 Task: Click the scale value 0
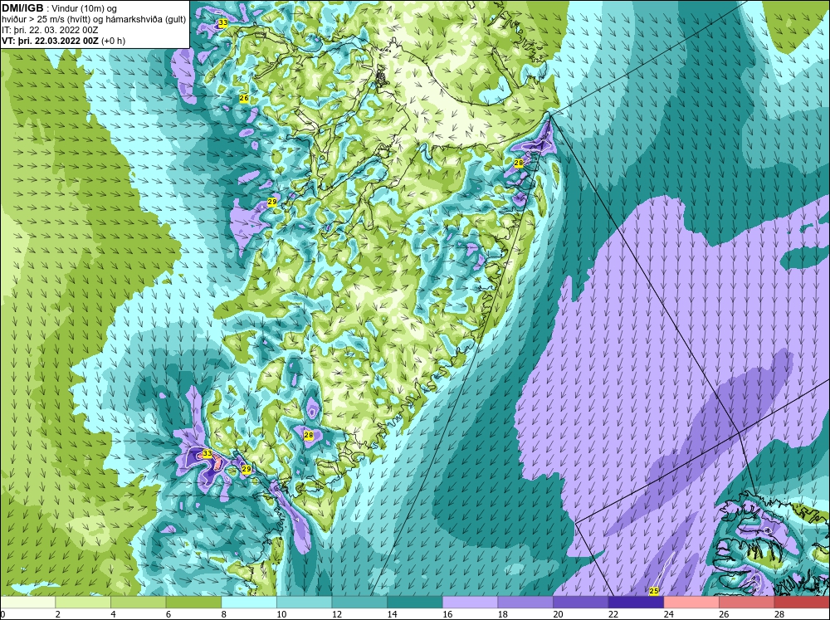2,614
